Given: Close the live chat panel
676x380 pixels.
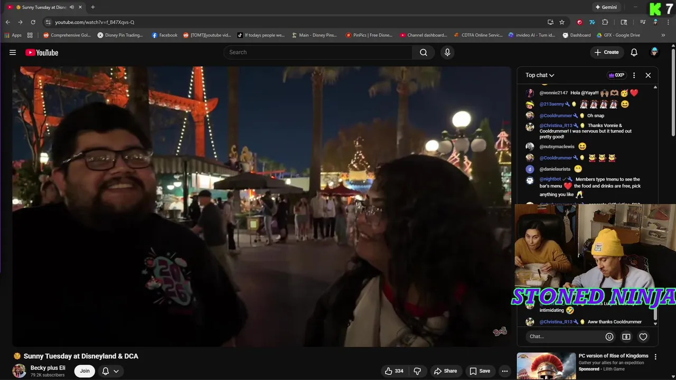Looking at the screenshot, I should [x=648, y=75].
